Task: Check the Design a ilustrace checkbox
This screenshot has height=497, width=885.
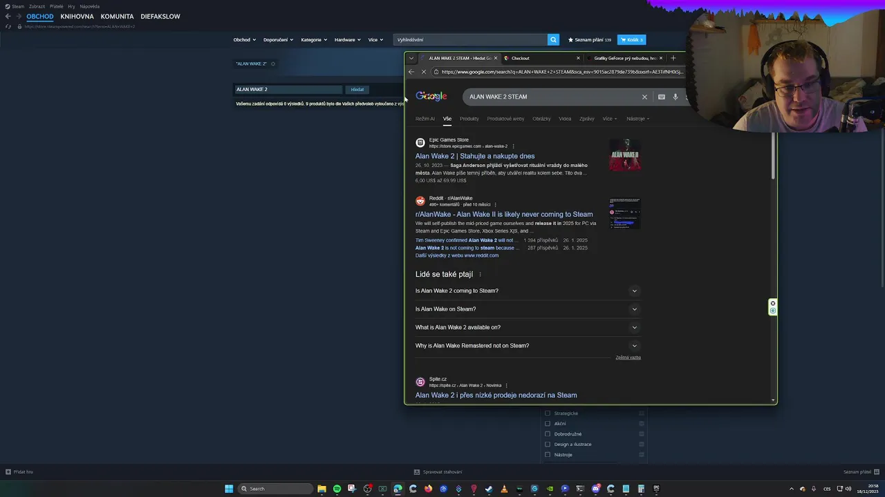Action: coord(548,445)
